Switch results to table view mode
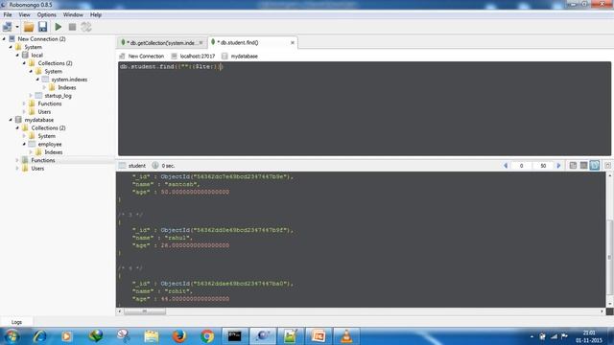This screenshot has width=614, height=345. click(x=583, y=166)
